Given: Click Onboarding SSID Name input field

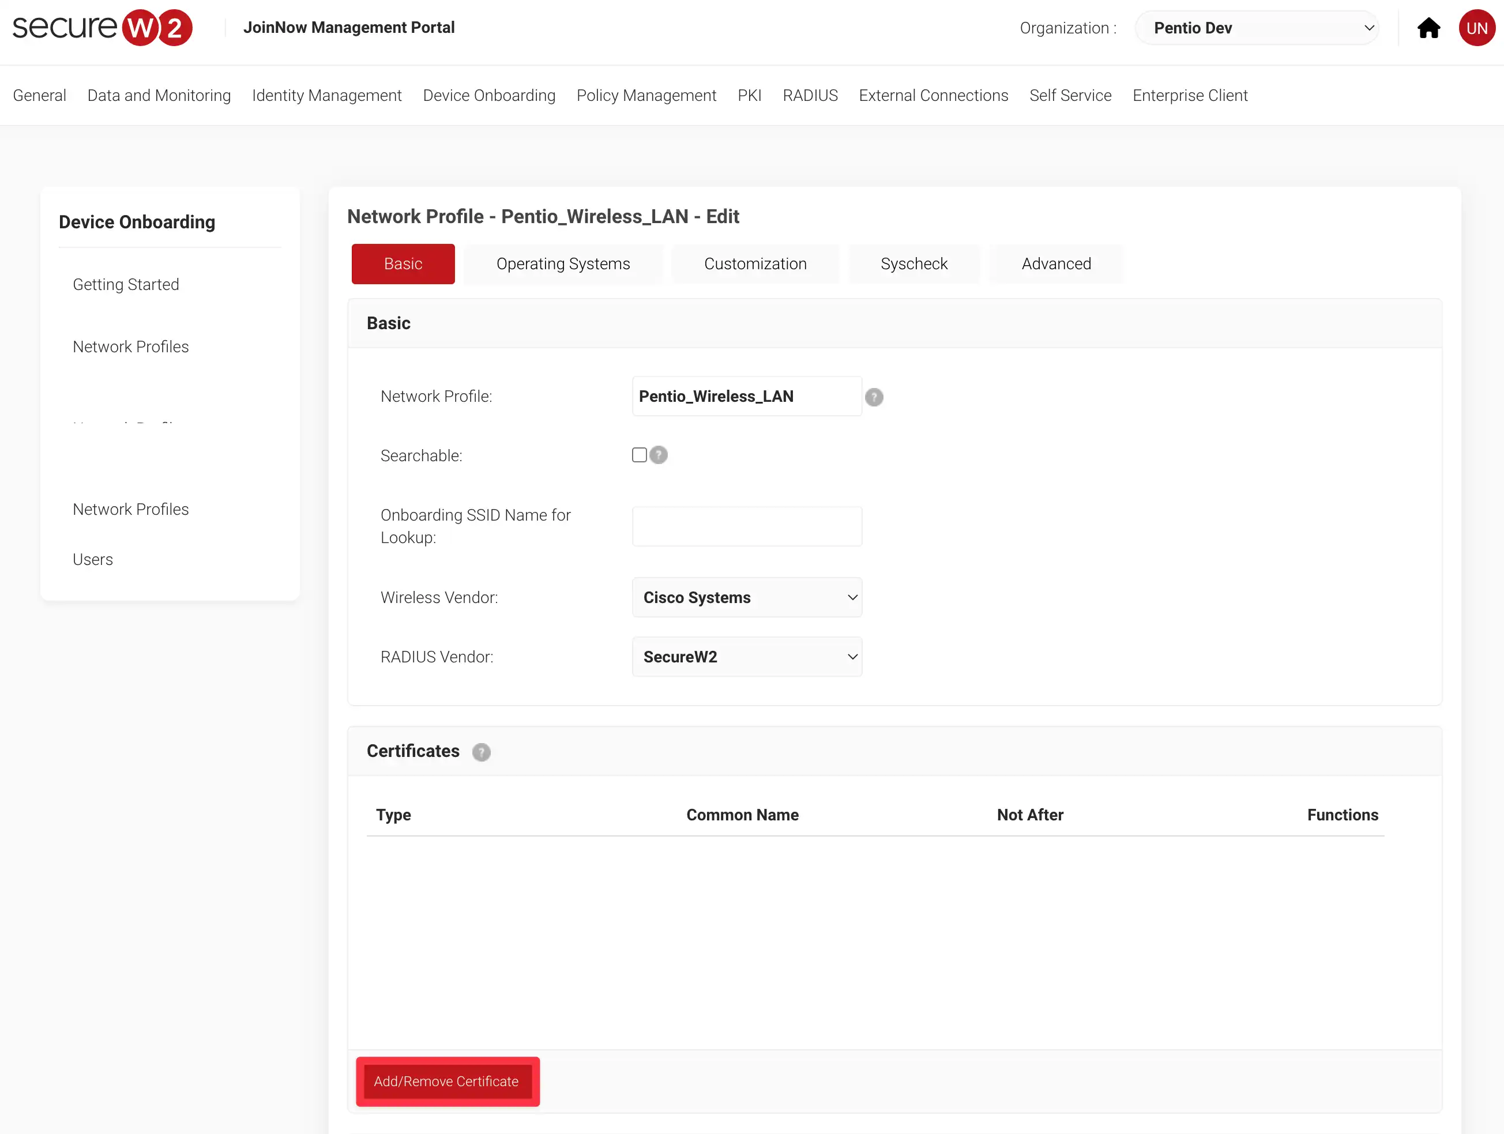Looking at the screenshot, I should 747,526.
